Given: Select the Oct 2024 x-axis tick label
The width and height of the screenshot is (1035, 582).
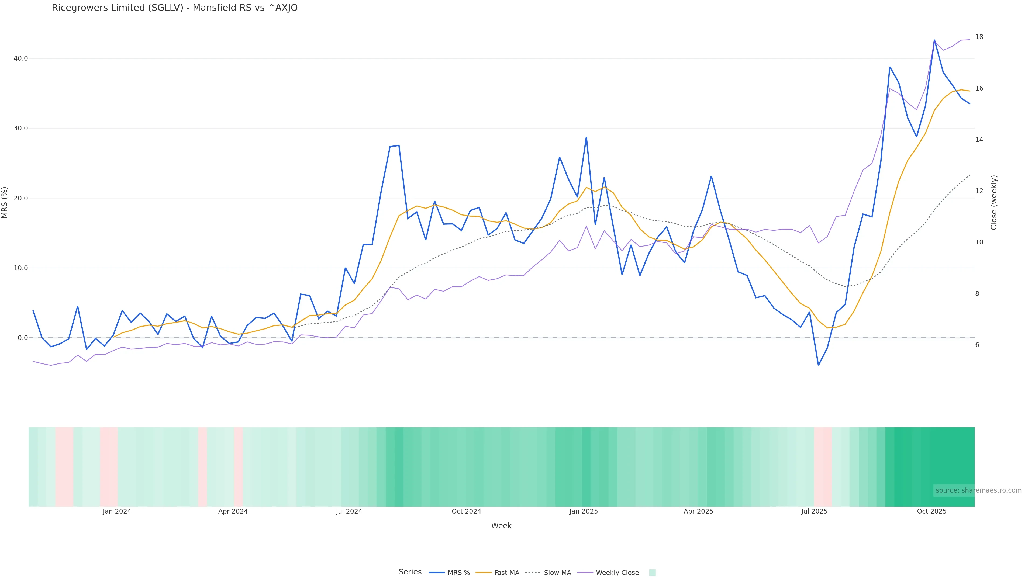Looking at the screenshot, I should [466, 512].
